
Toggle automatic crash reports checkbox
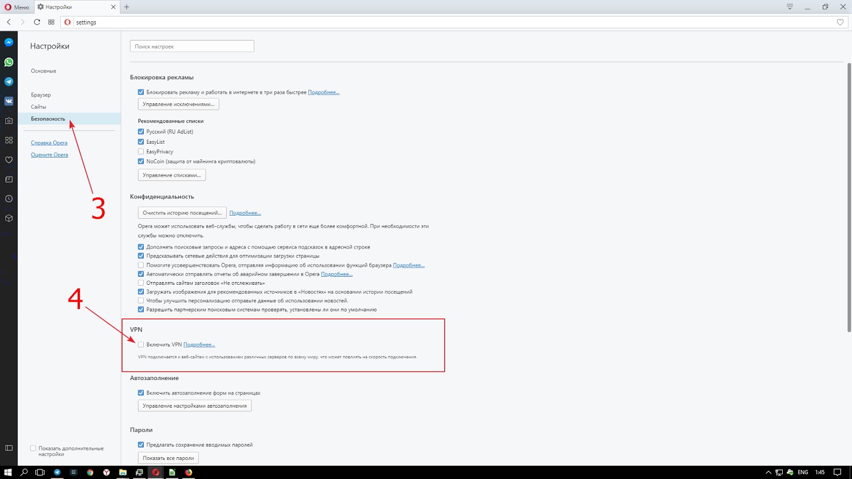tap(141, 274)
